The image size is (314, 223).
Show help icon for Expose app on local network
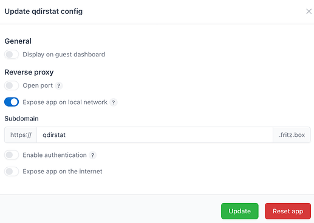click(x=114, y=102)
